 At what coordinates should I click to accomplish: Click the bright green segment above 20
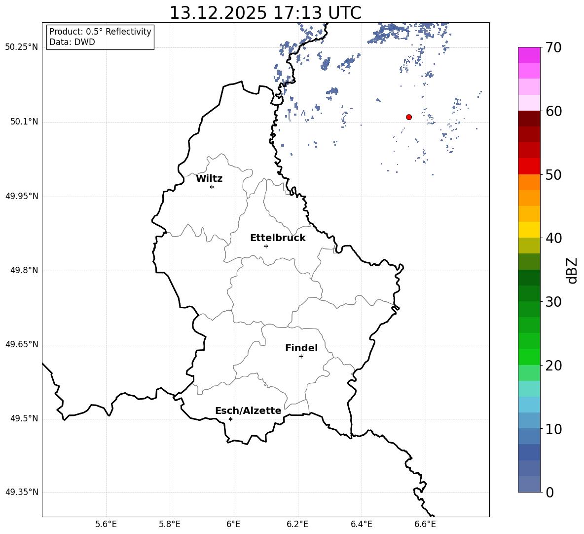529,357
